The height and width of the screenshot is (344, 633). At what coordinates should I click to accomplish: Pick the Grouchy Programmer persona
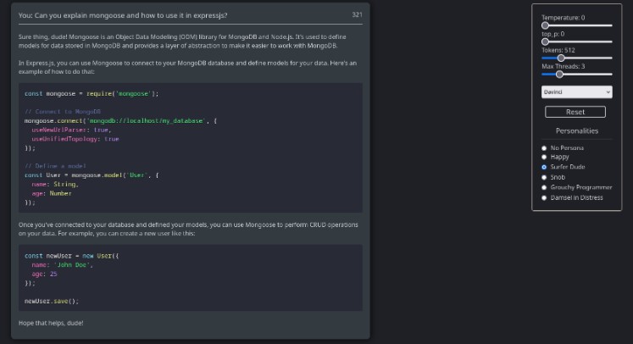(x=544, y=187)
